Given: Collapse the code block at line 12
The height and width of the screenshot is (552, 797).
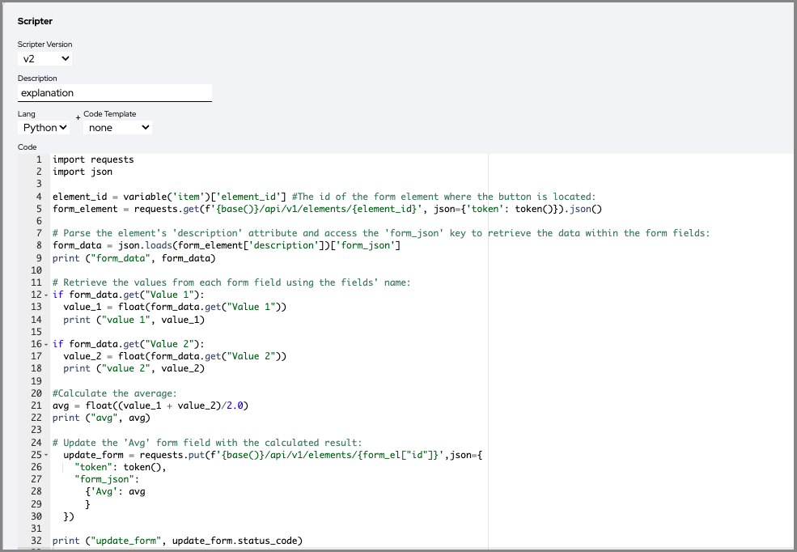Looking at the screenshot, I should tap(45, 295).
